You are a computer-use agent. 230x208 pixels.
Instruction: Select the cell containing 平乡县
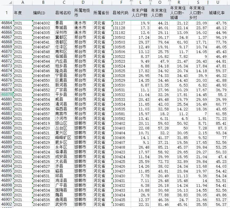pyautogui.click(x=64, y=94)
